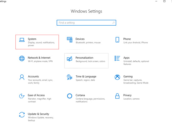Image resolution: width=172 pixels, height=125 pixels.
Task: Open Network & Internet category title
Action: coord(39,58)
